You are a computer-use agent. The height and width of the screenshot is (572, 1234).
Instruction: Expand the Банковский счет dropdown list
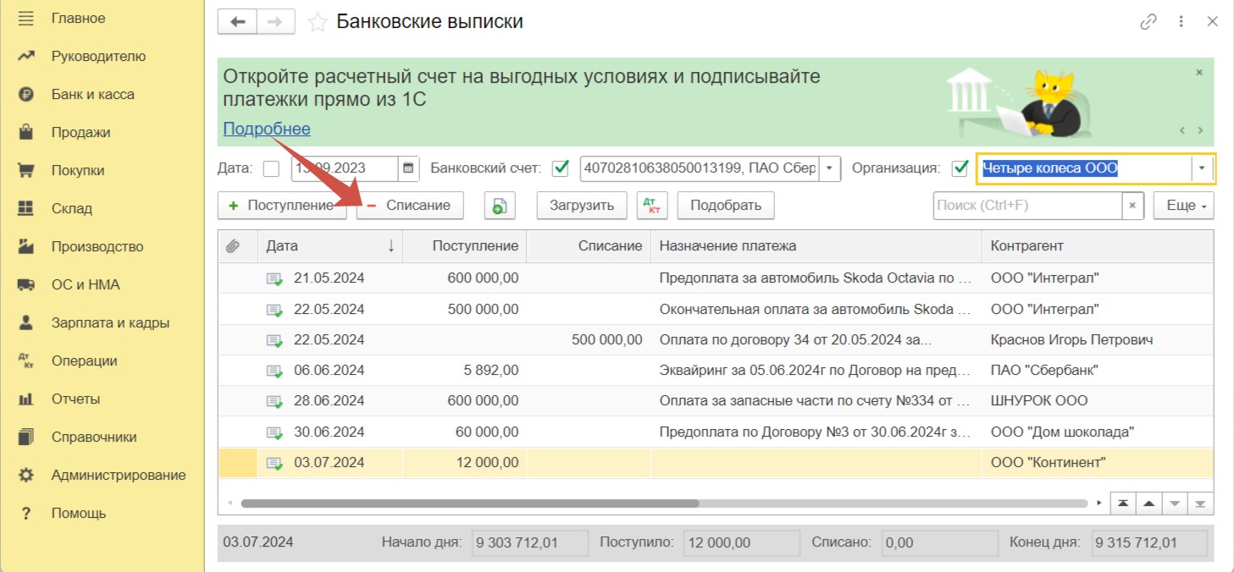coord(829,168)
